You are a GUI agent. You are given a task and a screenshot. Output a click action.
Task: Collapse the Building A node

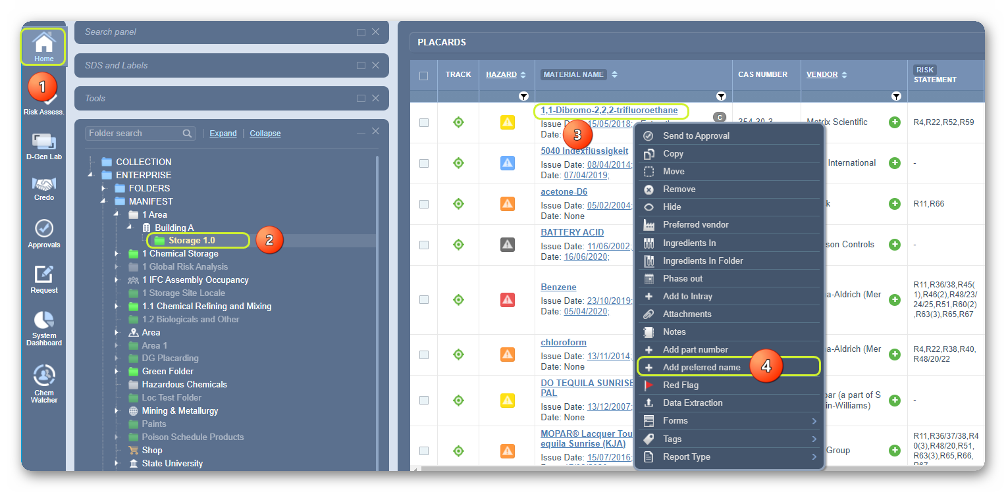tap(130, 228)
